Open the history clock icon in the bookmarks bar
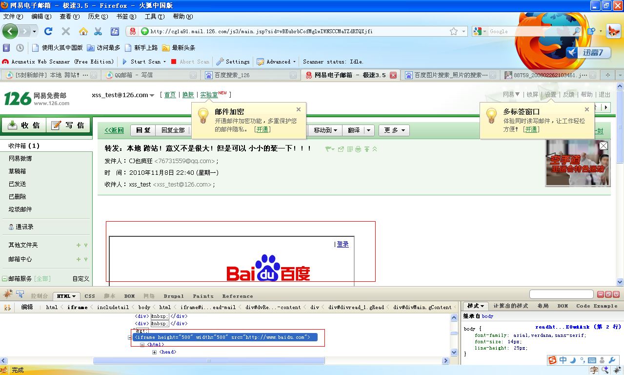624x375 pixels. click(x=20, y=48)
